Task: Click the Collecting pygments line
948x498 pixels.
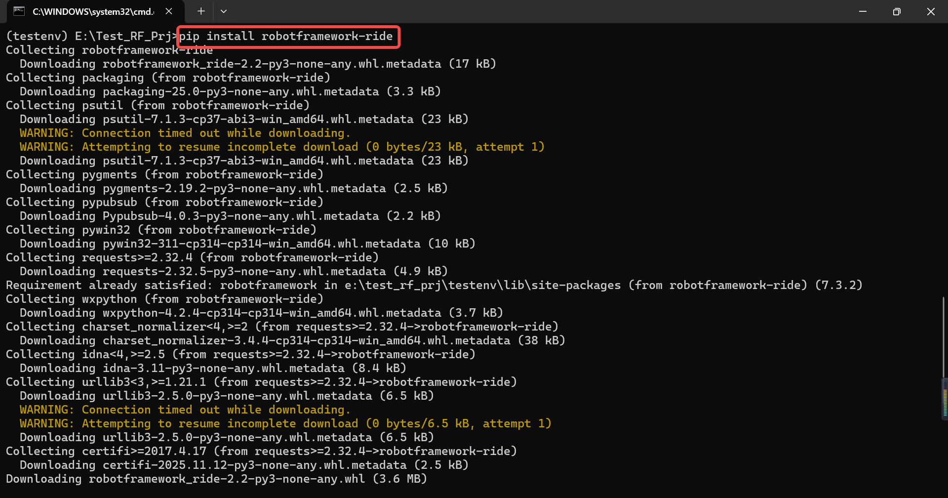Action: [x=164, y=174]
